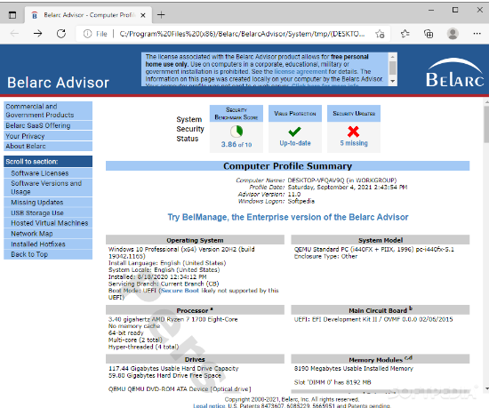Open the user profile menu
This screenshot has height=408, width=489.
[x=453, y=34]
